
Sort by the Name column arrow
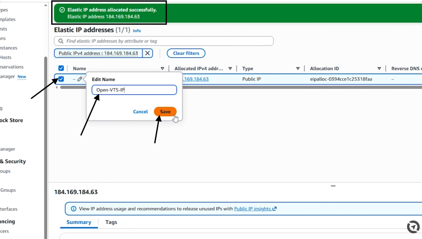(x=162, y=69)
